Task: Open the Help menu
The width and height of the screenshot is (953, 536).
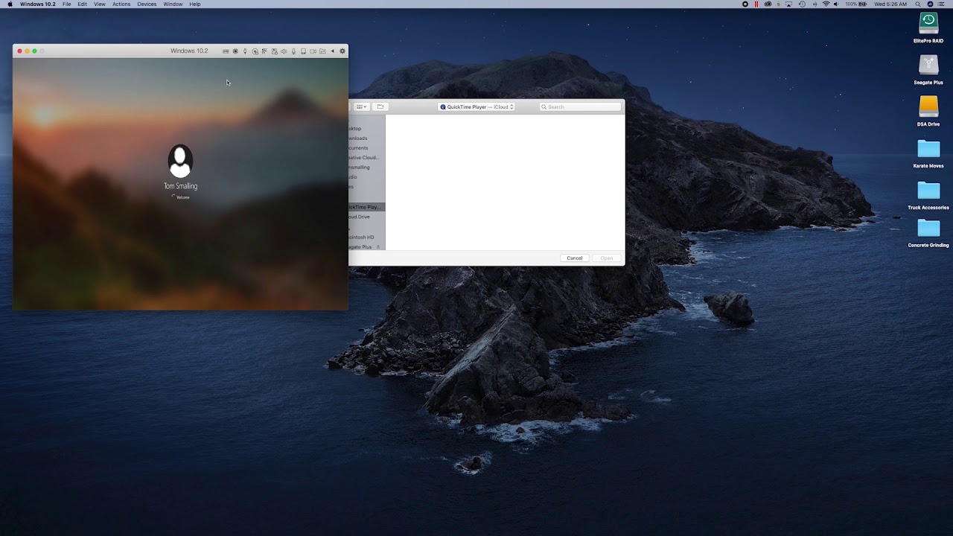Action: click(195, 4)
